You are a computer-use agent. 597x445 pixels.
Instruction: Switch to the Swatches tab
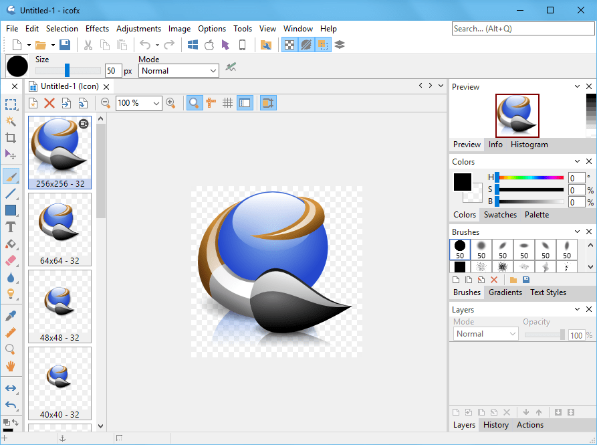[x=500, y=215]
